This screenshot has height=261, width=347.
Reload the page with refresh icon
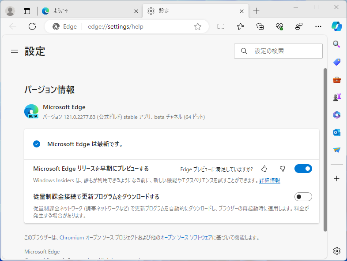32,26
